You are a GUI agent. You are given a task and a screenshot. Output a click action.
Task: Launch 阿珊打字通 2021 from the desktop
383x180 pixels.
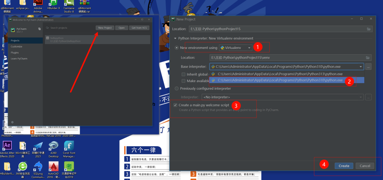pos(38,149)
